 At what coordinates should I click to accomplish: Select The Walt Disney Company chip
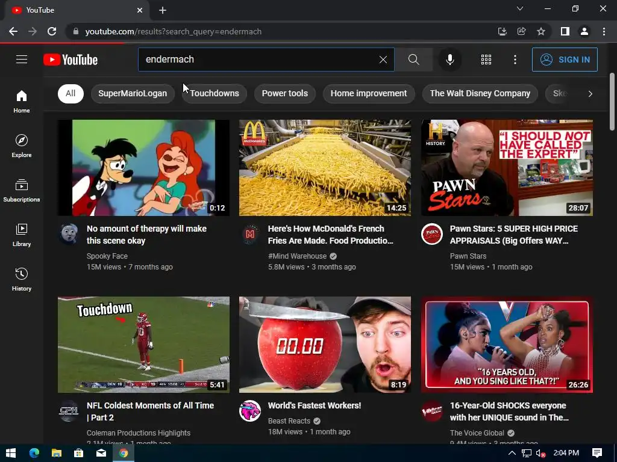pos(480,93)
